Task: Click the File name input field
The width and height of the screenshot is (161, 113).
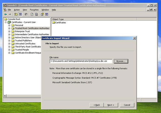Action: (81, 61)
